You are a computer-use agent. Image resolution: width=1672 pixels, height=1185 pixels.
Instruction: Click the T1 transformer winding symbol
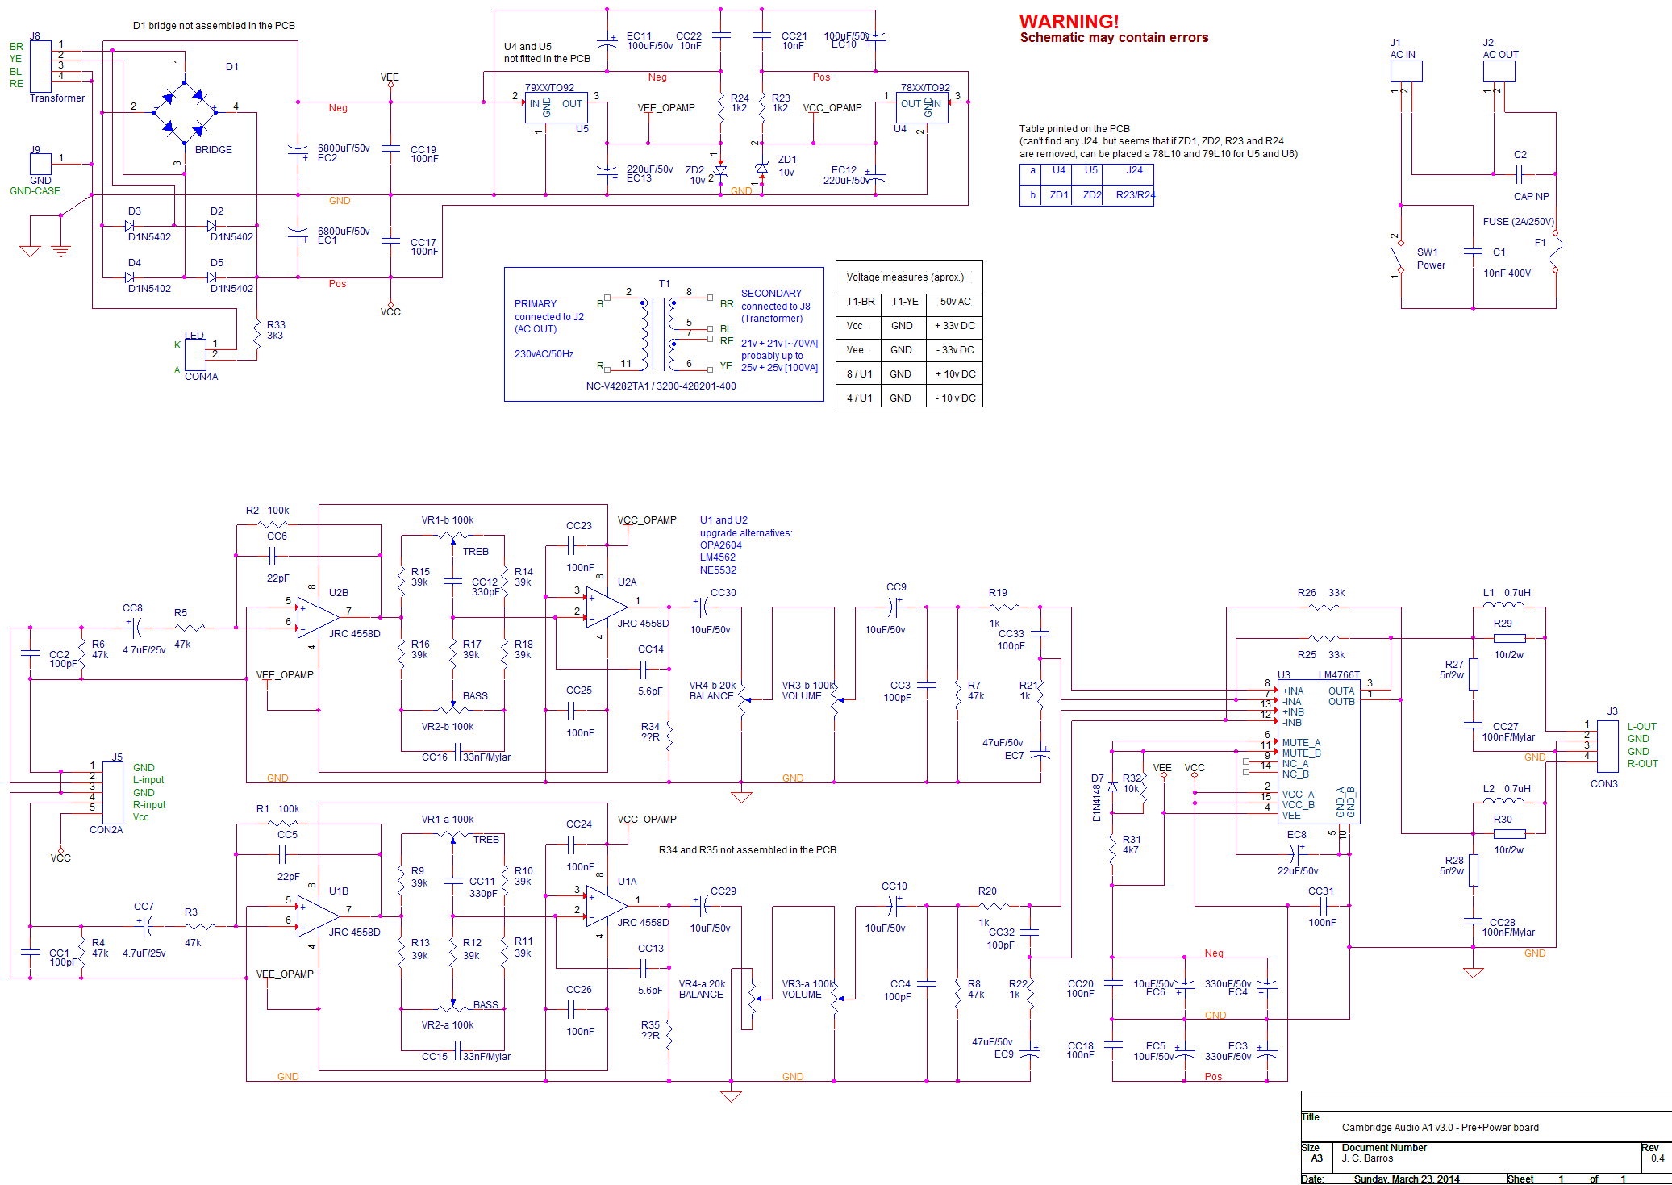[660, 333]
